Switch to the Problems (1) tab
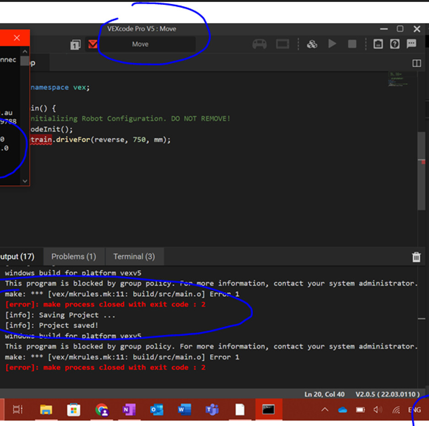The image size is (429, 426). coord(74,257)
